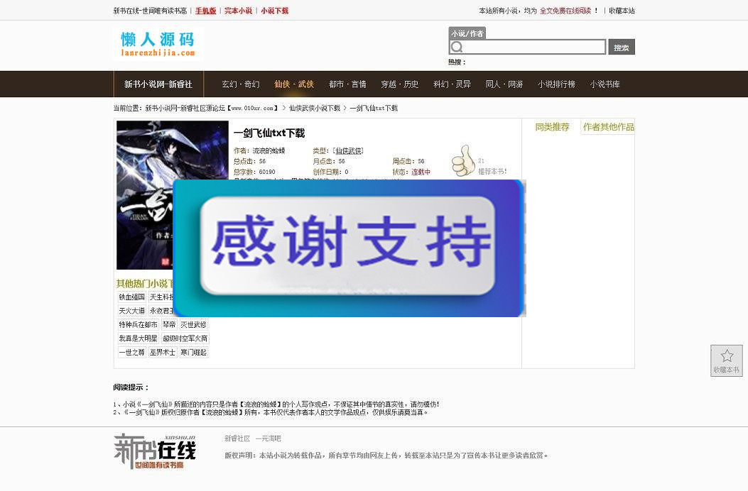Click author name 流浪的蛤蟆
The image size is (748, 491).
click(x=269, y=150)
